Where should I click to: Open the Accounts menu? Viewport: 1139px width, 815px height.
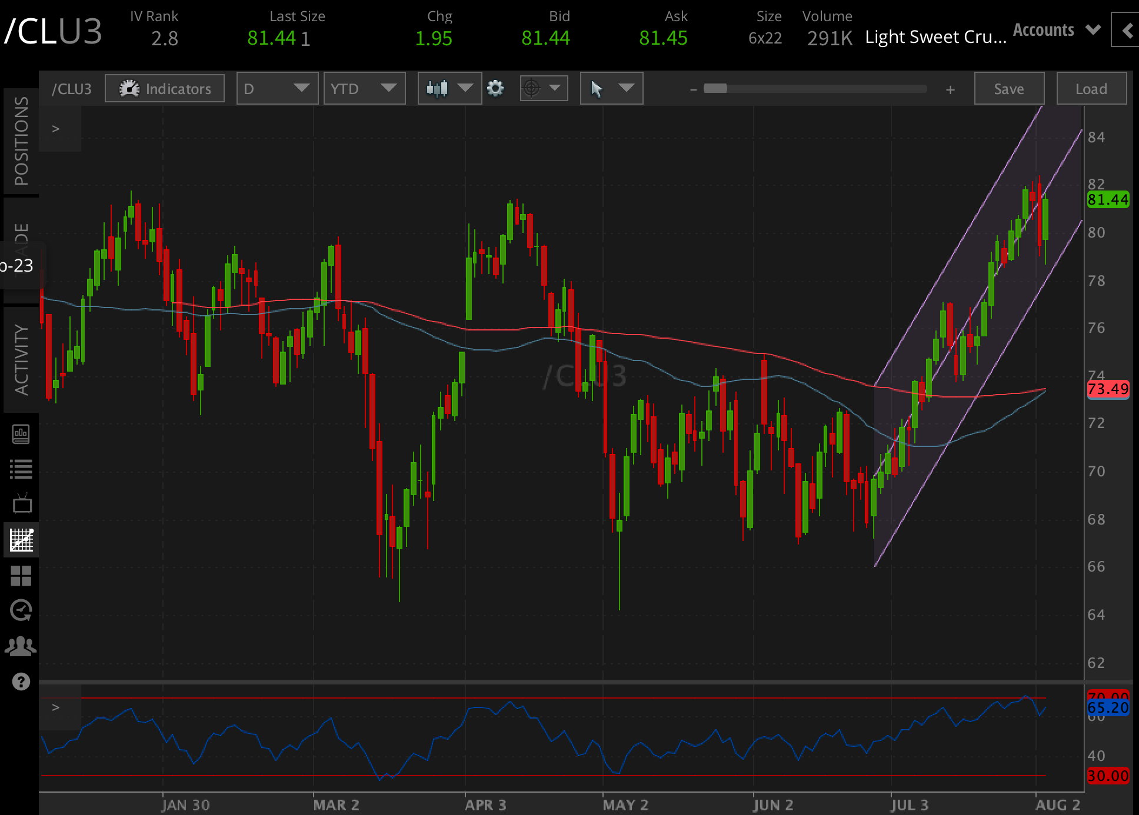(1056, 31)
